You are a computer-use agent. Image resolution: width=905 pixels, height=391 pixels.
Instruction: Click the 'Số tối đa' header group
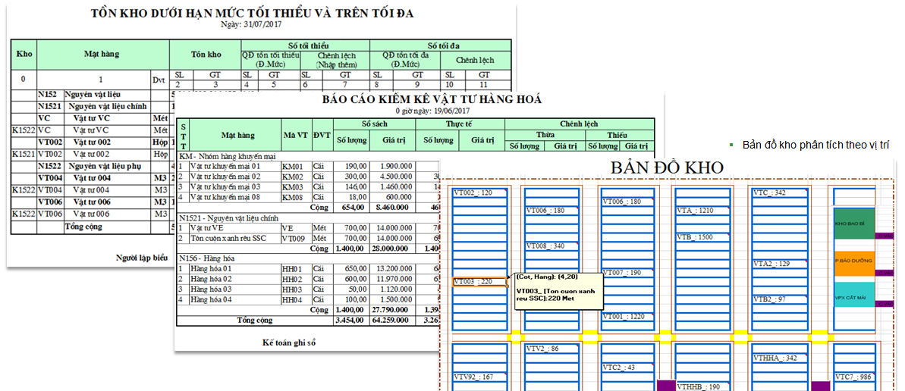coord(441,45)
